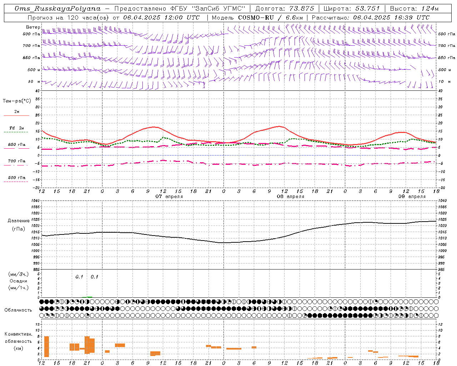Click the 700 гПа temperature legend label
Screen dimensions: 457x366
(x=17, y=161)
